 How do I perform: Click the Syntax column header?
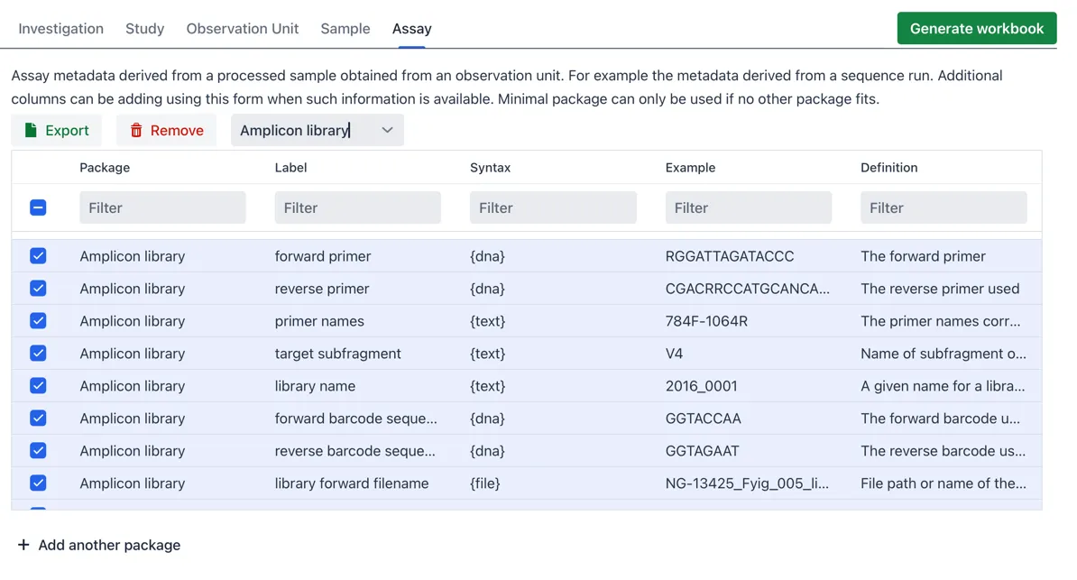[x=490, y=168]
